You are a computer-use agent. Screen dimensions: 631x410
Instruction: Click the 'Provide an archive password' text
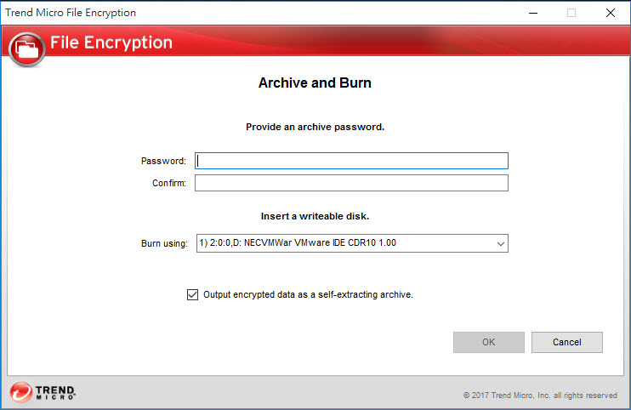pos(315,127)
